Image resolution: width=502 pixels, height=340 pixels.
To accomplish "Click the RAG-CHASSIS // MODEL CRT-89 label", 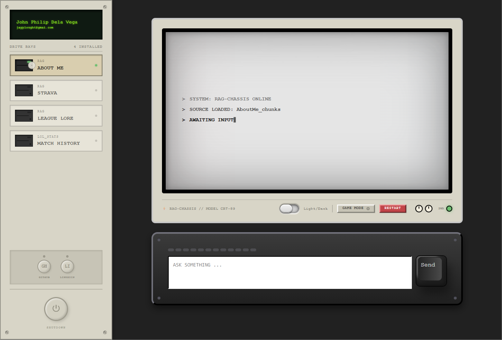I will (x=202, y=209).
